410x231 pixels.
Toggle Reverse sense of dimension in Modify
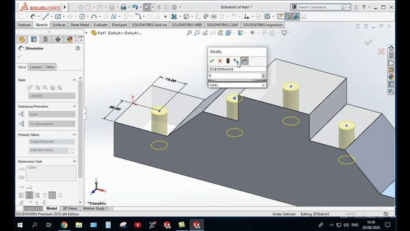pos(236,61)
